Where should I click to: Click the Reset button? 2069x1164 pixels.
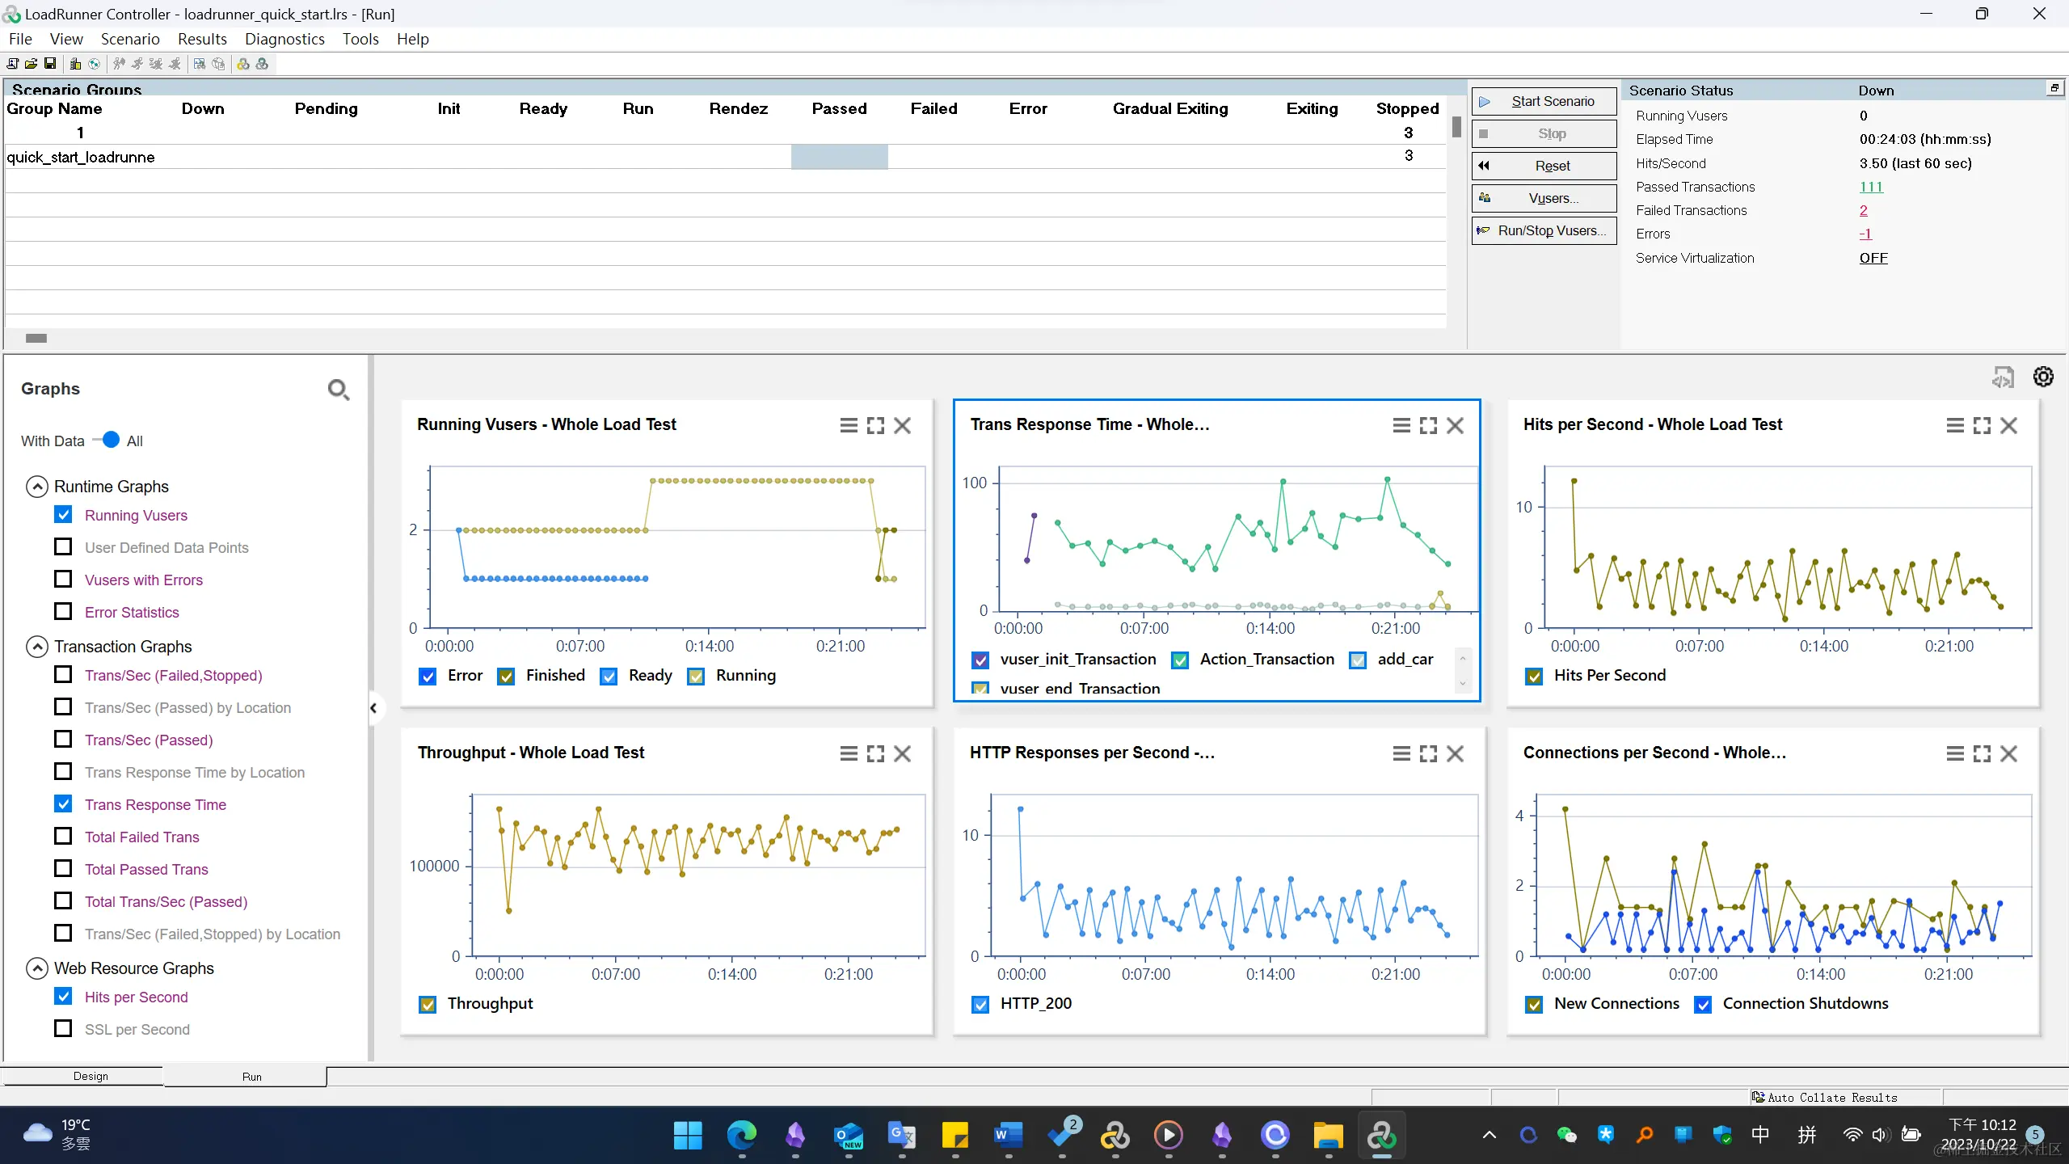coord(1544,166)
